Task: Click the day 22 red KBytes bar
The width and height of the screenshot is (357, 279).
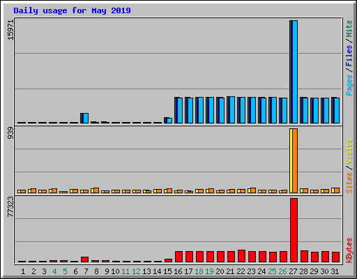Action: coord(241,256)
